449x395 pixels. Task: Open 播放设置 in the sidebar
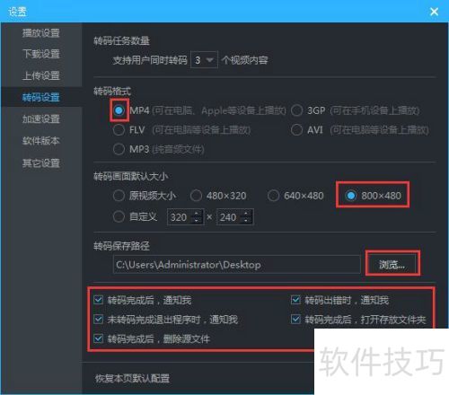[x=41, y=33]
